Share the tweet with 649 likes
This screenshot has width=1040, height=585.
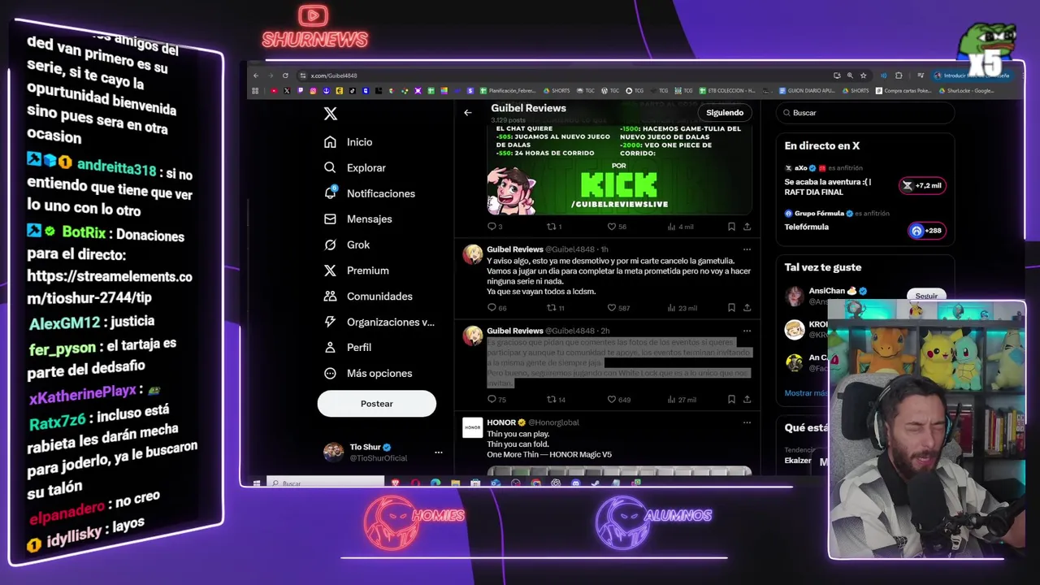747,399
